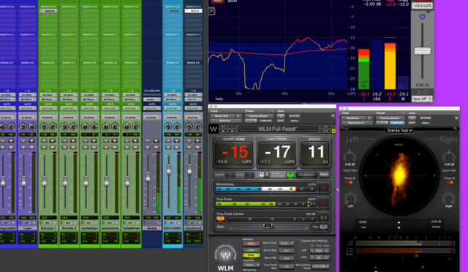Click the WLM Trim value button

click(x=323, y=227)
